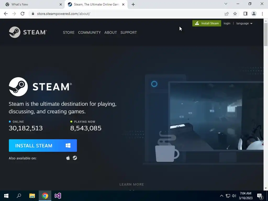Bookmark this page with the star icon
This screenshot has width=268, height=201.
235,14
